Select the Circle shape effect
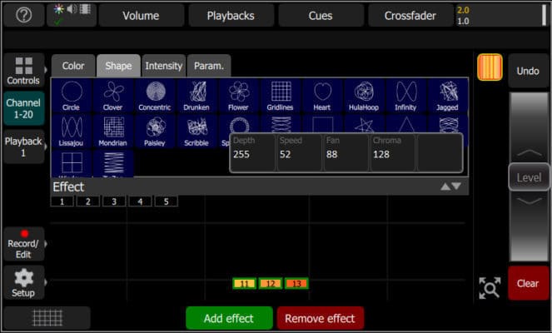The image size is (552, 333). pyautogui.click(x=72, y=96)
